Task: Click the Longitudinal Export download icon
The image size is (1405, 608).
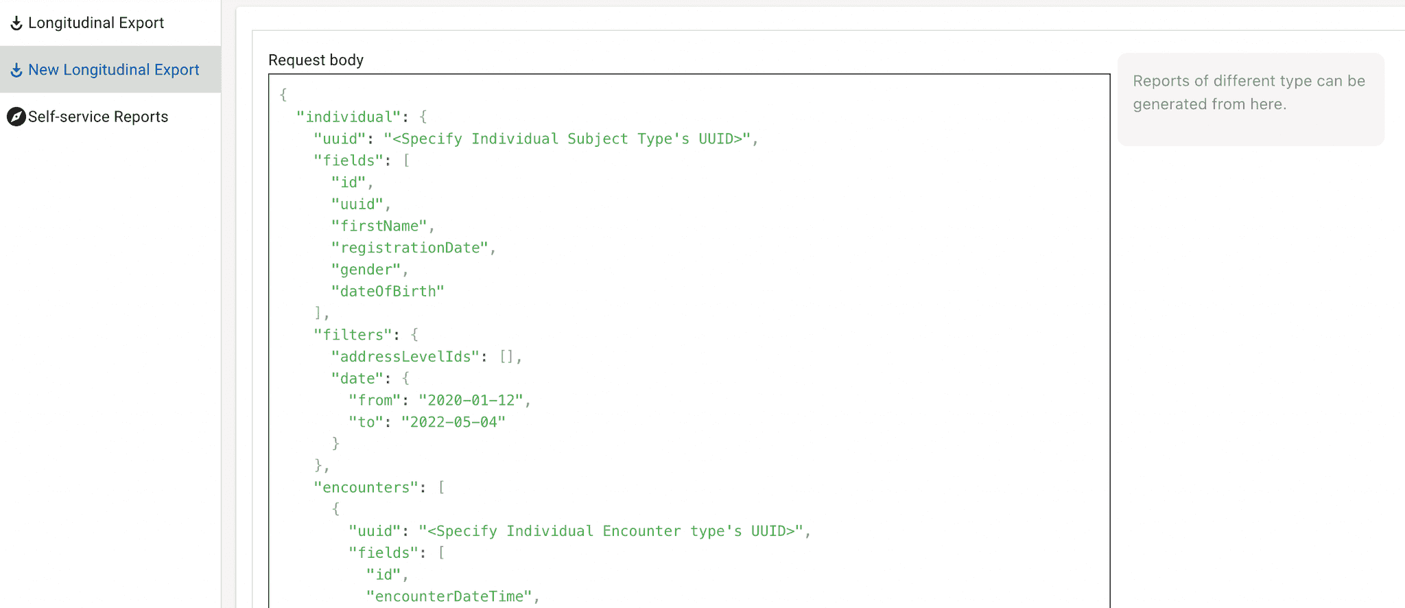Action: coord(16,23)
